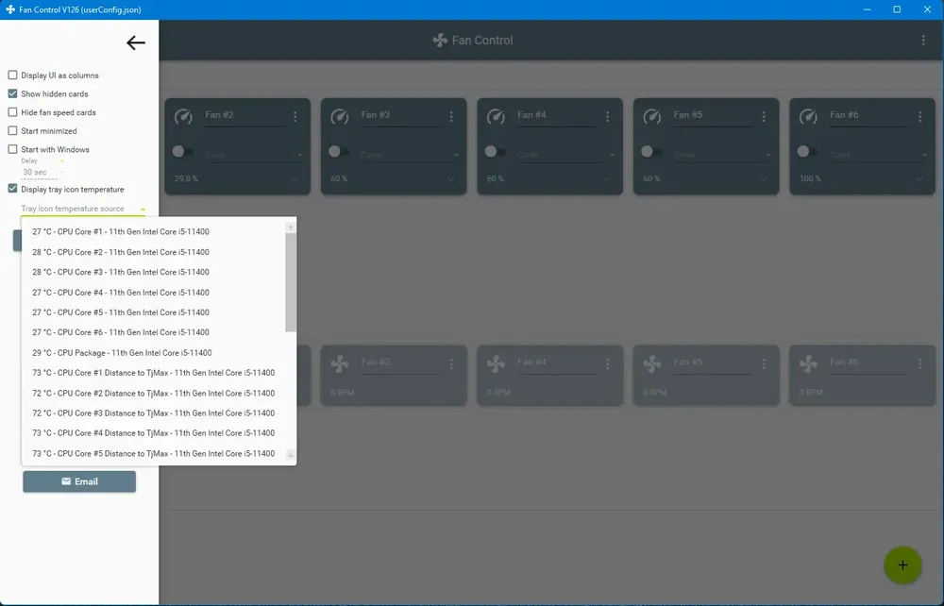This screenshot has height=606, width=944.
Task: Click the Email button
Action: point(79,481)
